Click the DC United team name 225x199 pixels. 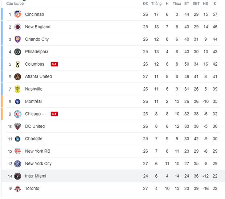click(x=35, y=126)
